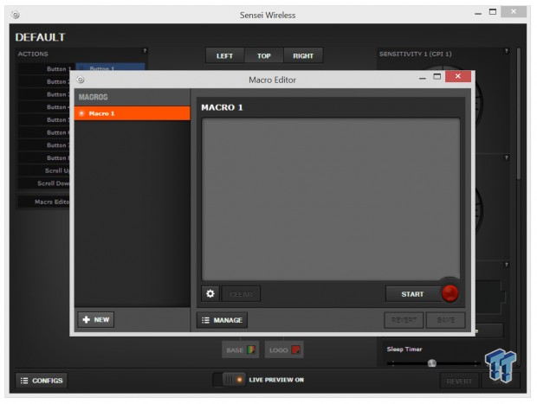Select Macro 1 in macros list
Screen dimensions: 537x404
[133, 113]
